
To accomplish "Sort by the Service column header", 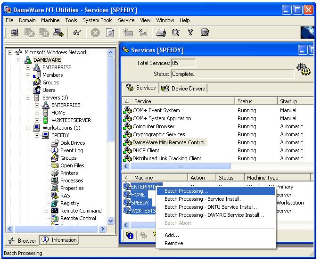I will [179, 101].
